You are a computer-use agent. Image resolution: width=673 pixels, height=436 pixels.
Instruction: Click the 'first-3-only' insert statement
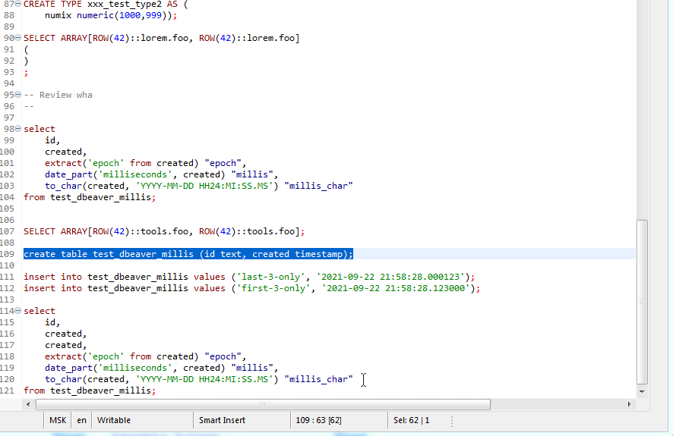(x=251, y=288)
